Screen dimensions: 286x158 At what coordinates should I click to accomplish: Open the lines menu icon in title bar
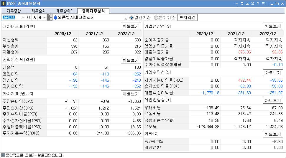pyautogui.click(x=263, y=4)
